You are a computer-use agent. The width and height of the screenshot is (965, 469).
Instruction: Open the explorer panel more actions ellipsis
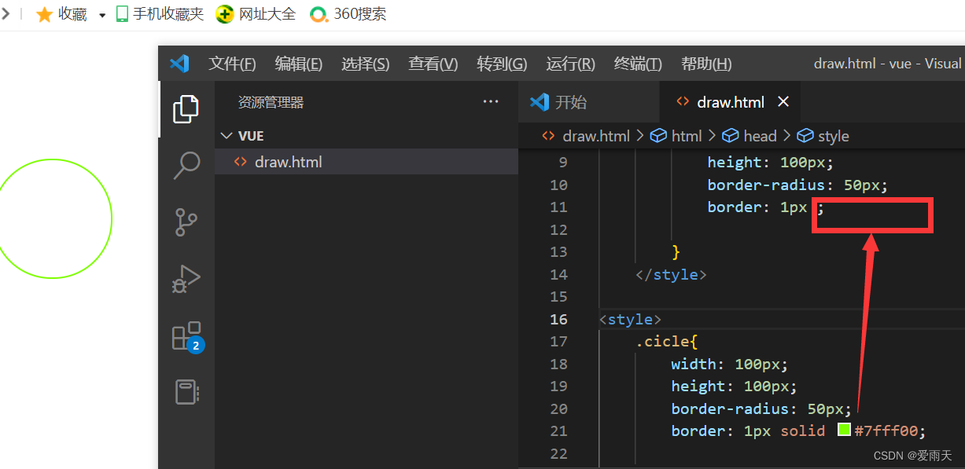(491, 101)
